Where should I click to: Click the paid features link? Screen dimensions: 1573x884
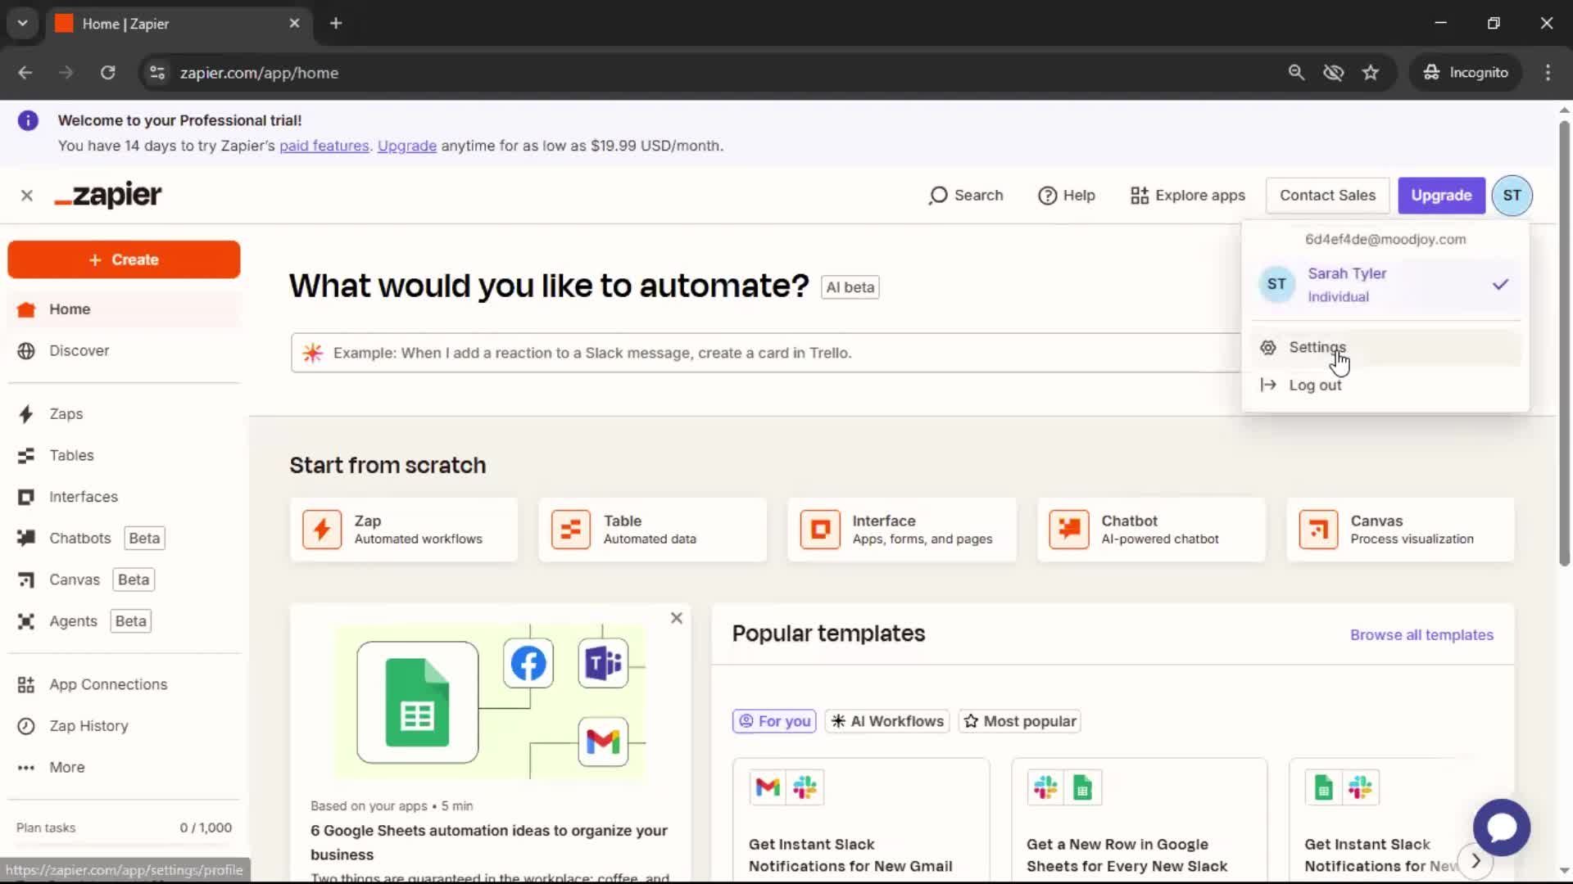pos(324,146)
